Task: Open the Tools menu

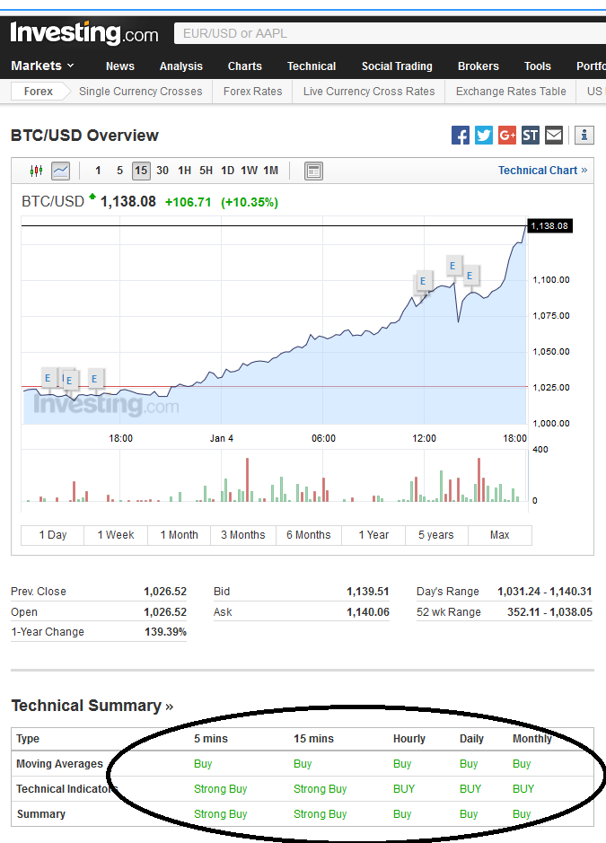Action: point(538,66)
